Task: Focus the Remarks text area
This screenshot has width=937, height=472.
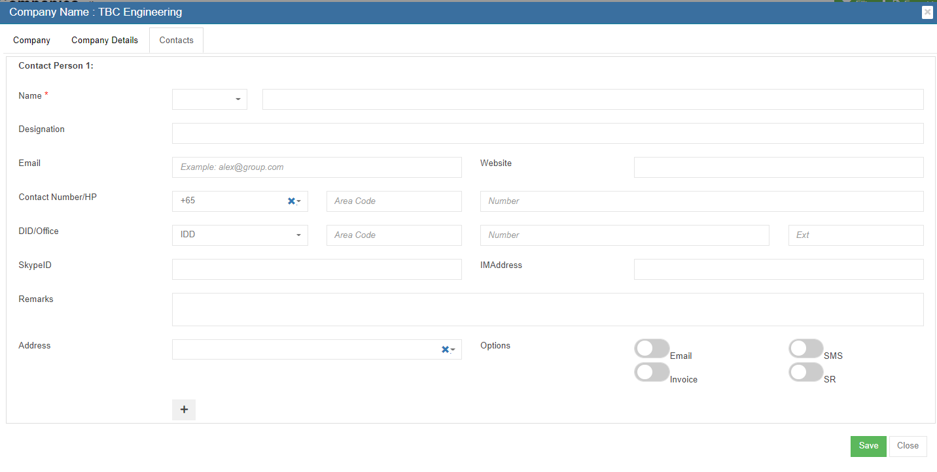Action: click(548, 309)
